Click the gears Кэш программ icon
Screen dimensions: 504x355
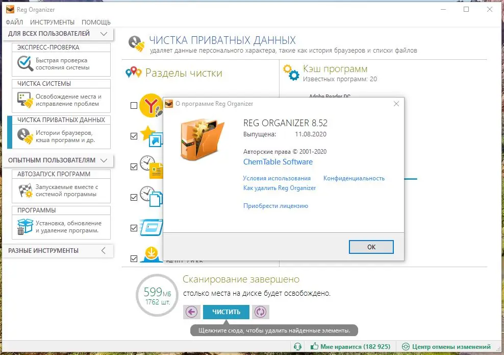point(291,73)
